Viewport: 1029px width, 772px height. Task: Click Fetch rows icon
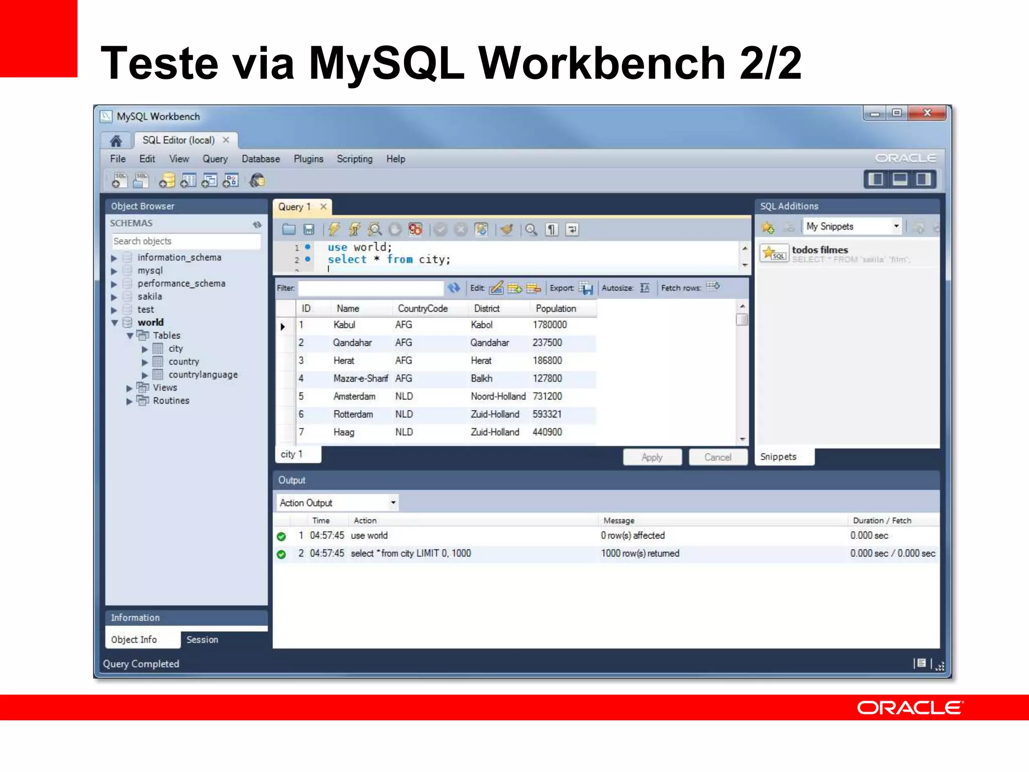[x=713, y=286]
